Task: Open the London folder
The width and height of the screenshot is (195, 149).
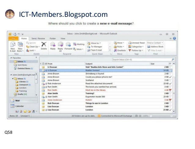Action: [x=21, y=88]
